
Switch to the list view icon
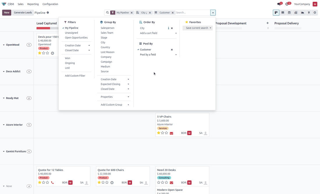pos(283,13)
